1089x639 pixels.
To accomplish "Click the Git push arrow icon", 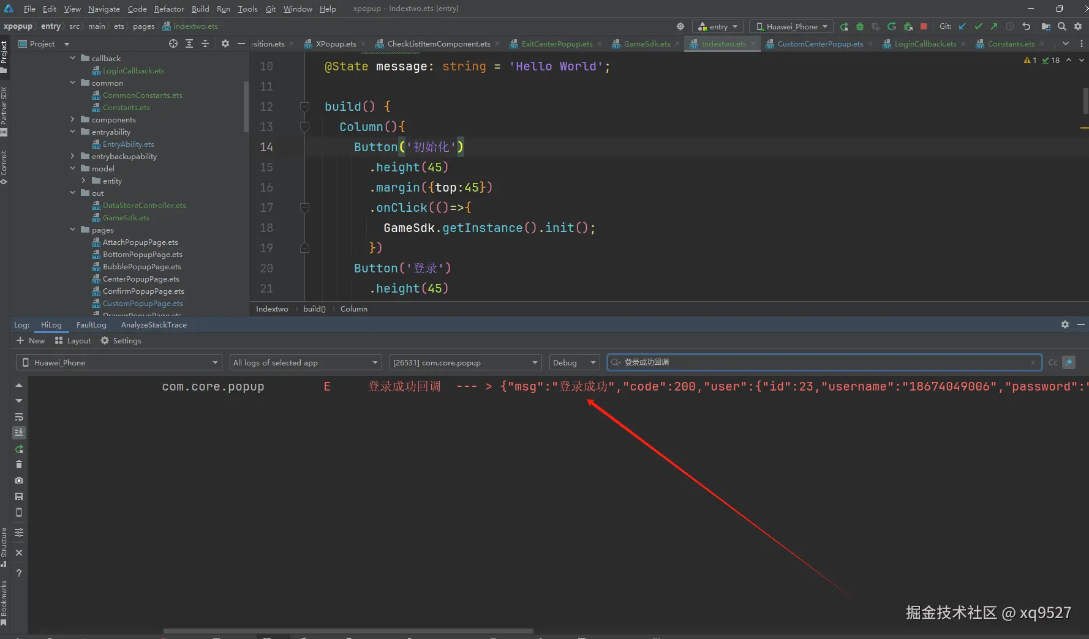I will 993,26.
